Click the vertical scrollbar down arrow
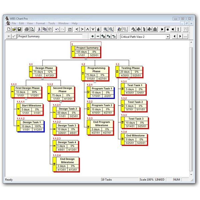 pos(191,175)
